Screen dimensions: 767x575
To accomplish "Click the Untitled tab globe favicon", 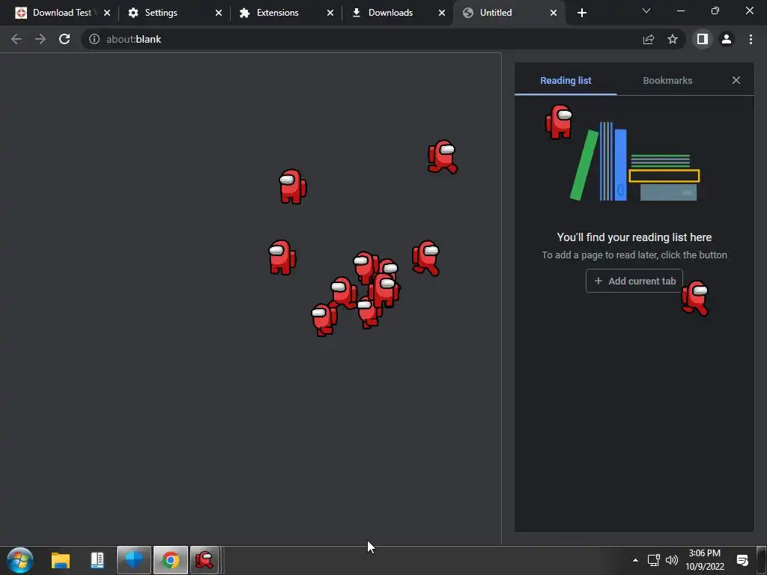I will coord(468,13).
